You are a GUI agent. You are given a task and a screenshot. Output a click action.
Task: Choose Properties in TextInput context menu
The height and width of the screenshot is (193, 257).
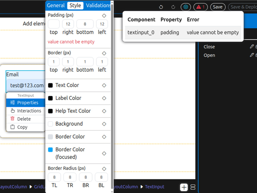point(25,103)
